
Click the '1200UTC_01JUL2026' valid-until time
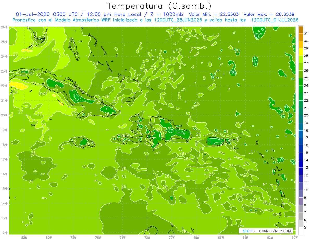275,20
